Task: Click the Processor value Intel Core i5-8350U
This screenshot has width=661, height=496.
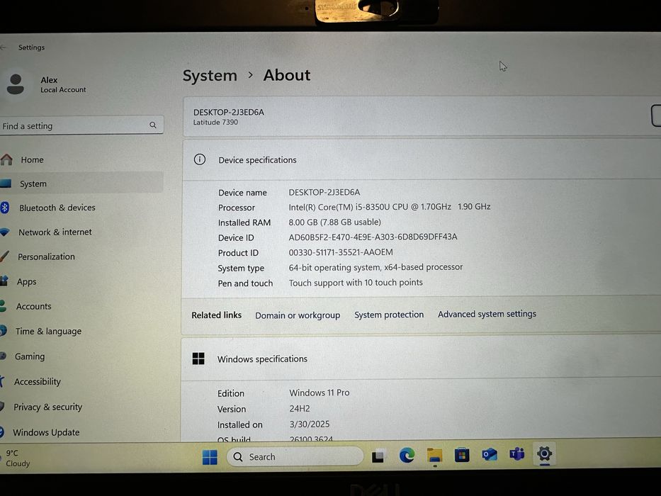Action: (x=390, y=207)
